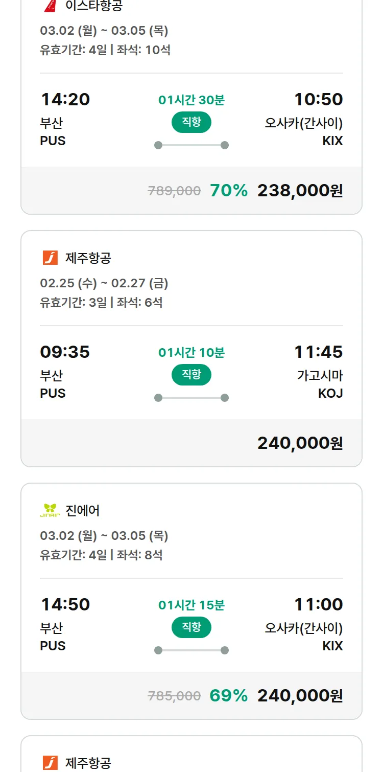This screenshot has height=772, width=383.
Task: Open the 진에어 airline name link
Action: point(83,510)
